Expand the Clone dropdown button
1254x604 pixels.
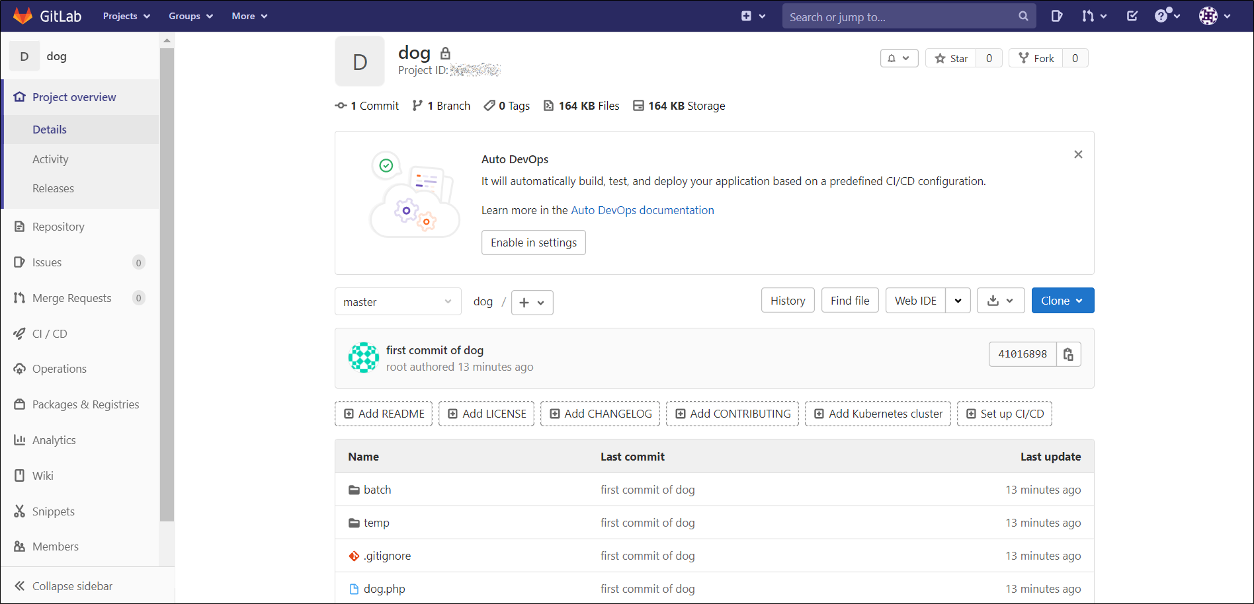click(x=1062, y=300)
